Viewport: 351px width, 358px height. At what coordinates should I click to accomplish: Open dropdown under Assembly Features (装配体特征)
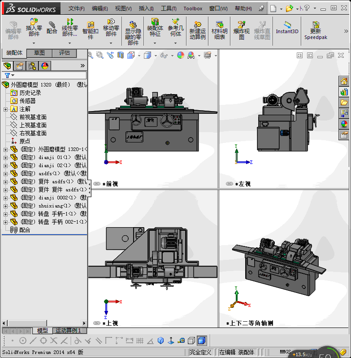155,43
